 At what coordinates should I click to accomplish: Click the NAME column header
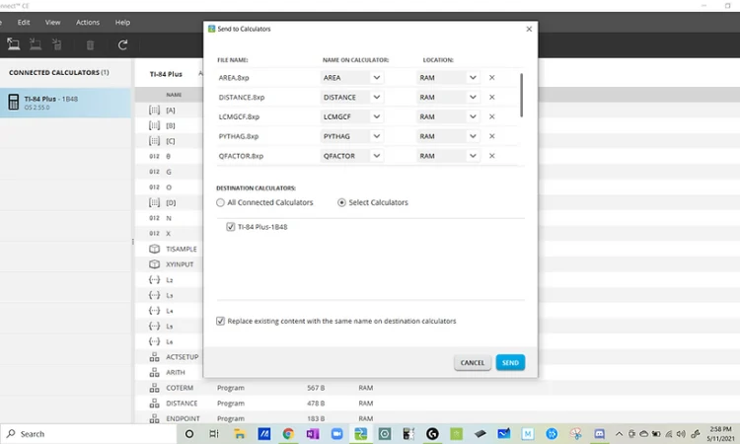[174, 95]
